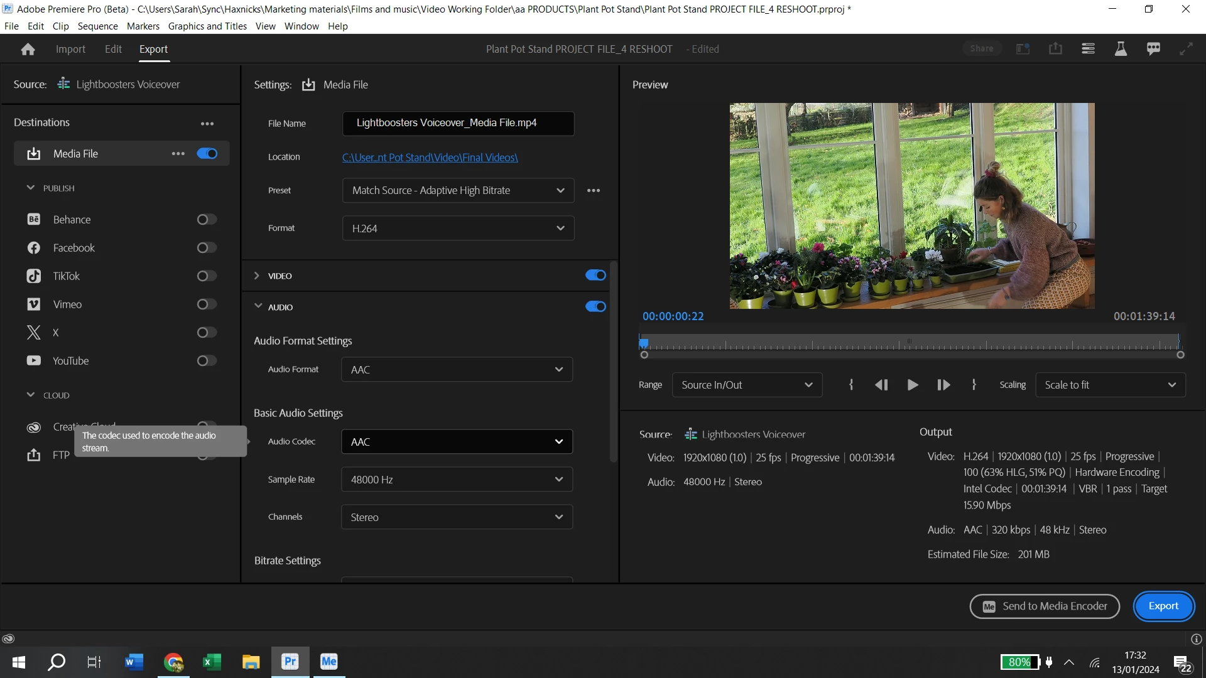Expand the VIDEO settings section
The image size is (1206, 678).
pyautogui.click(x=257, y=276)
